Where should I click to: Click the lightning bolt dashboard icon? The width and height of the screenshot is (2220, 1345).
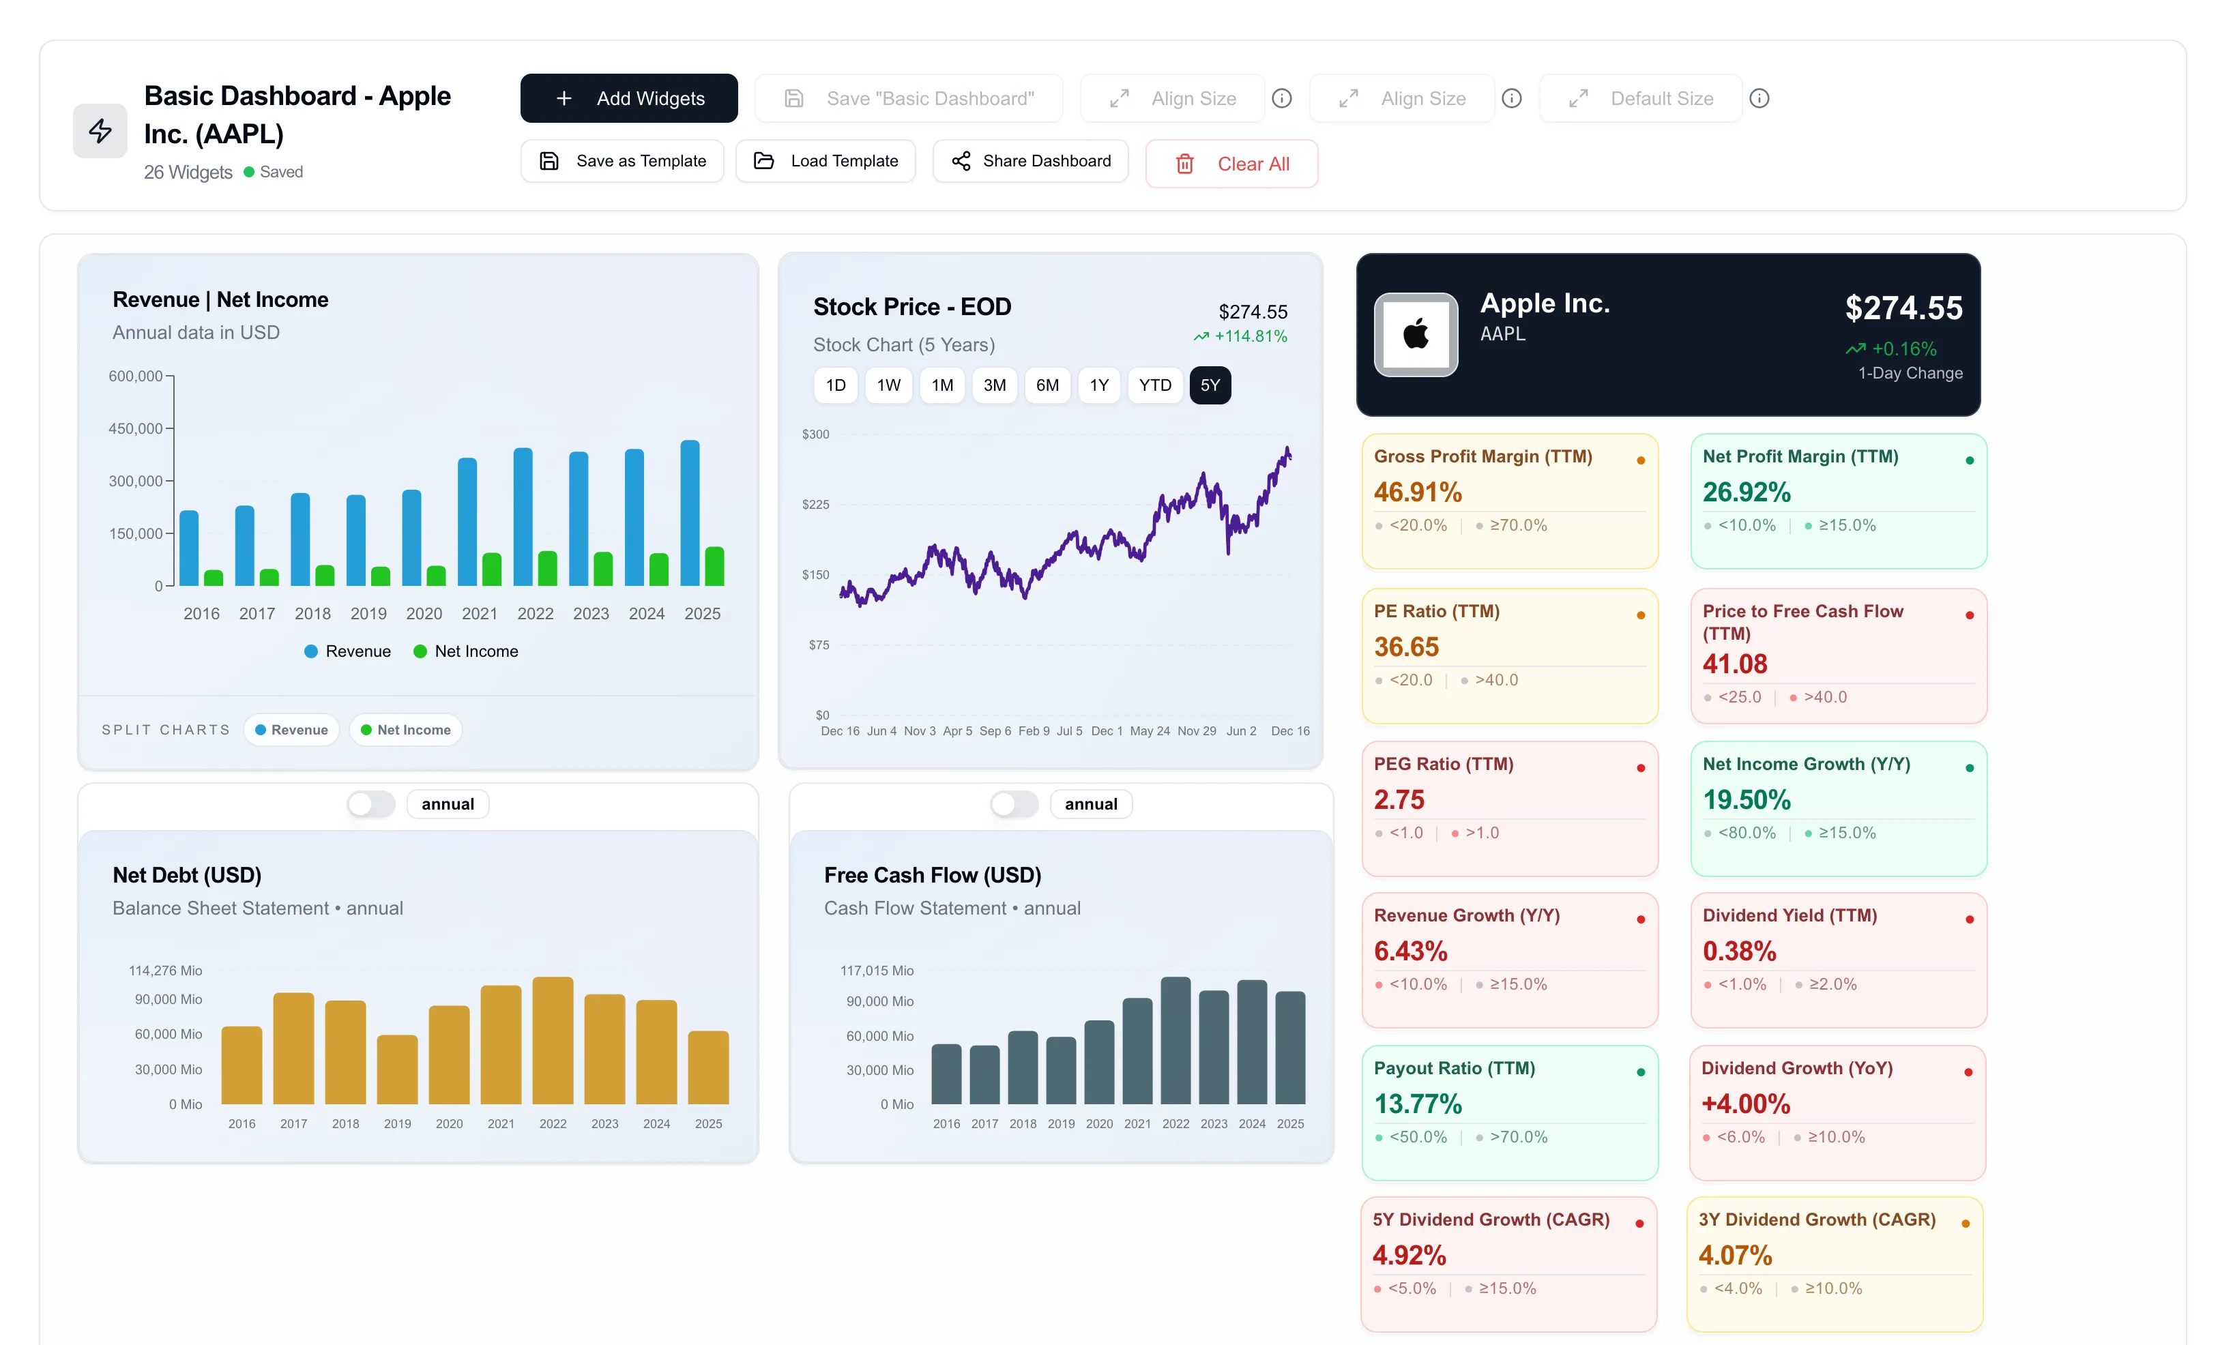(99, 131)
